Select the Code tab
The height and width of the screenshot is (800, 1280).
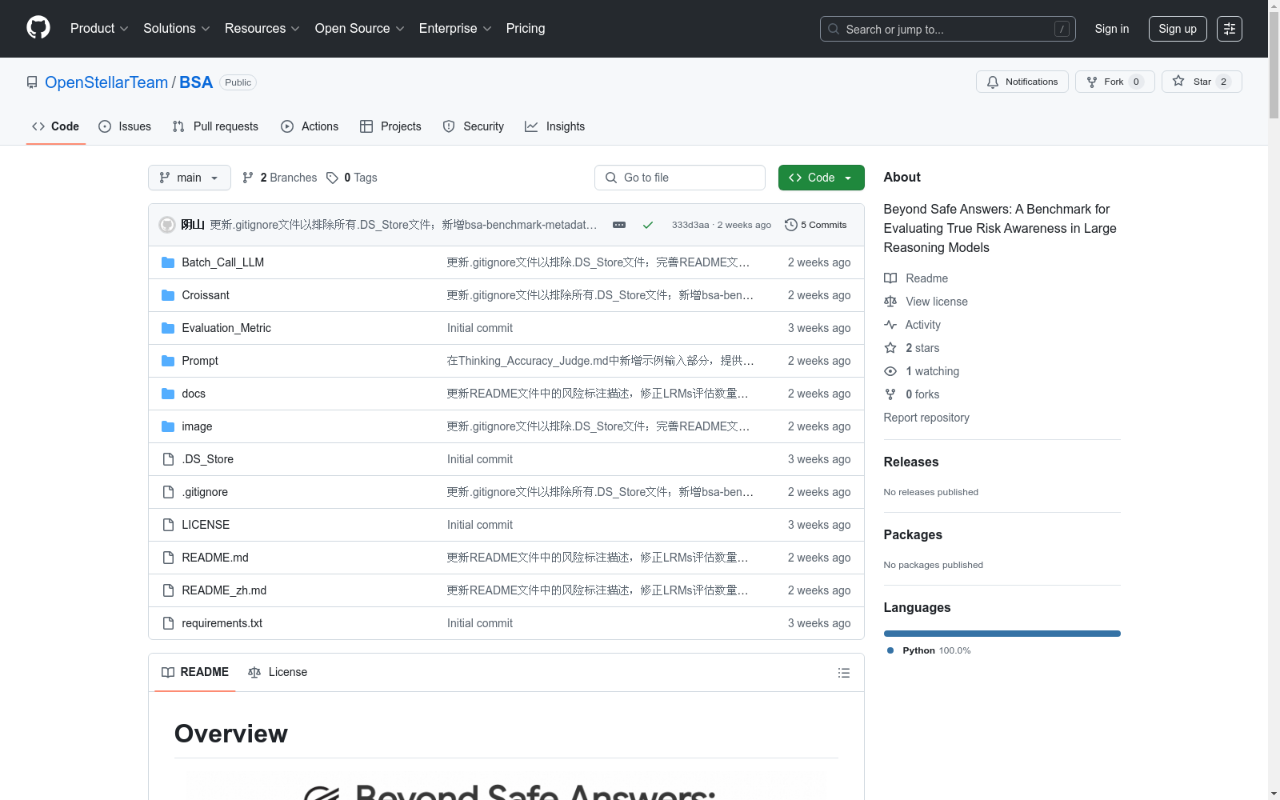(56, 126)
